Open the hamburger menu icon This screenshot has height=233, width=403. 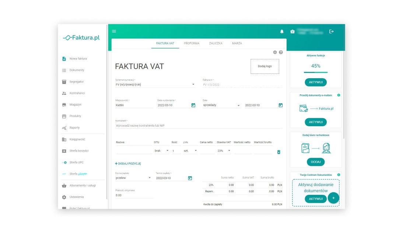click(114, 31)
